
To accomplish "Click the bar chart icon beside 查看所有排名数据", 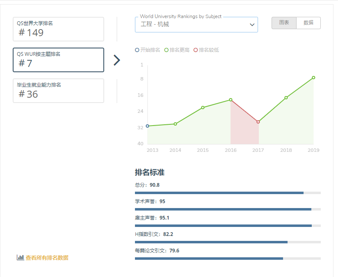I will (20, 257).
